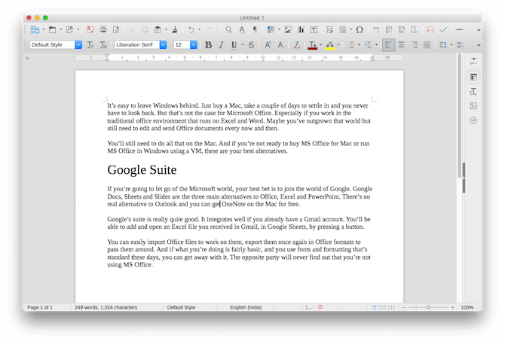The height and width of the screenshot is (344, 505).
Task: Click the zoom slider in status bar
Action: pos(428,307)
